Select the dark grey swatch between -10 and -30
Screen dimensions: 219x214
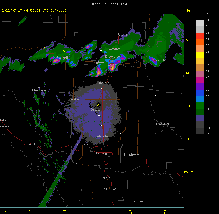200,131
